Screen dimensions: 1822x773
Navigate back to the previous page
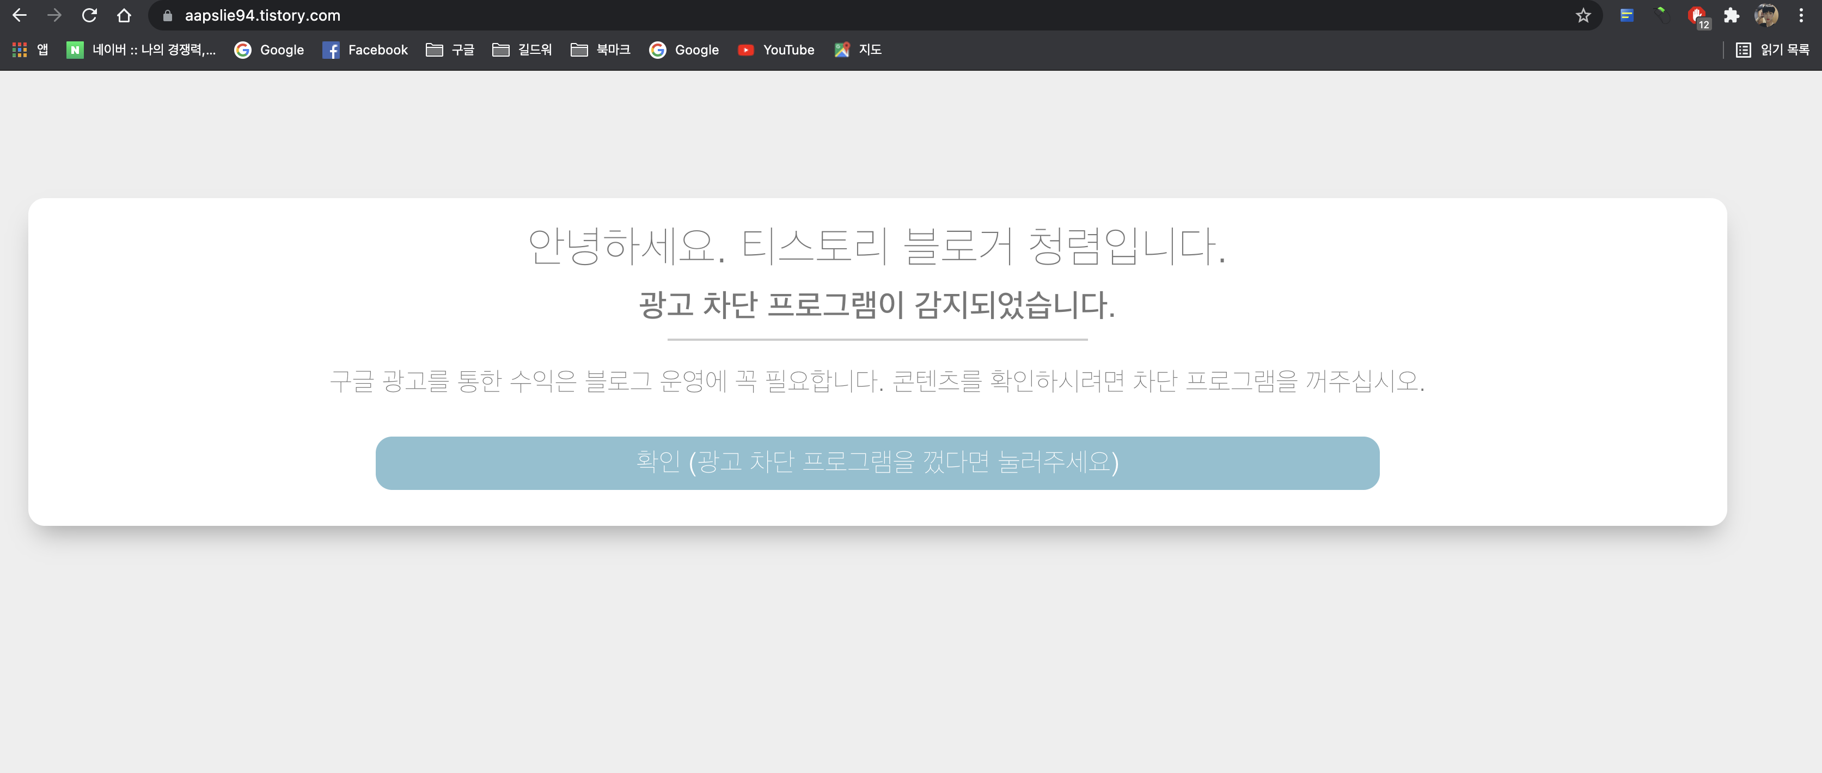pos(20,15)
